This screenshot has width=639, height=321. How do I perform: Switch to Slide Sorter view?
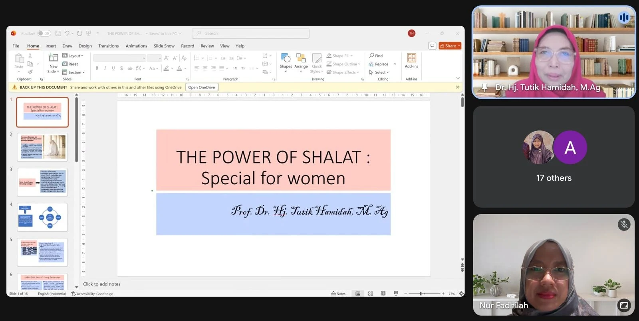coord(371,293)
